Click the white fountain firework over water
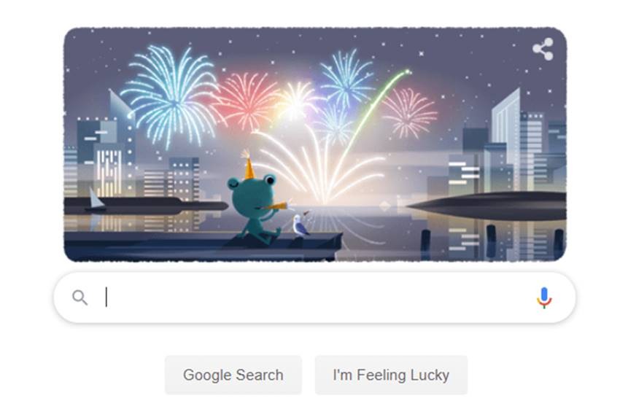 [x=320, y=166]
